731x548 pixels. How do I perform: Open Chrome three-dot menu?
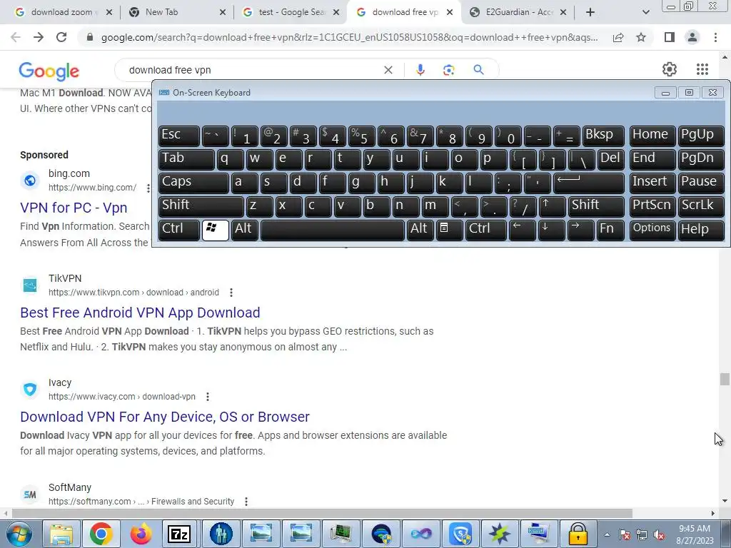715,37
